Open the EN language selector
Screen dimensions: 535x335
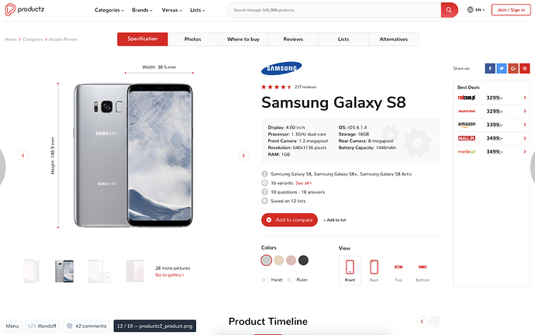coord(476,10)
